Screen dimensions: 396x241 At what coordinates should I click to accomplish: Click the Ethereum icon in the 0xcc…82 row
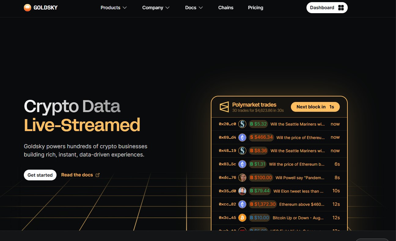(x=242, y=204)
